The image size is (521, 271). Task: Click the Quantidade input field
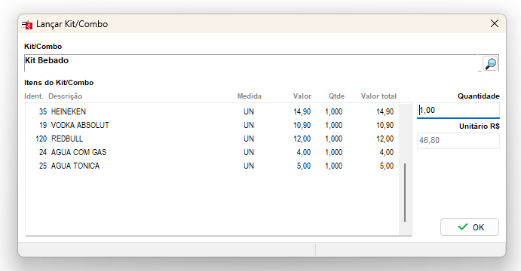pos(458,111)
